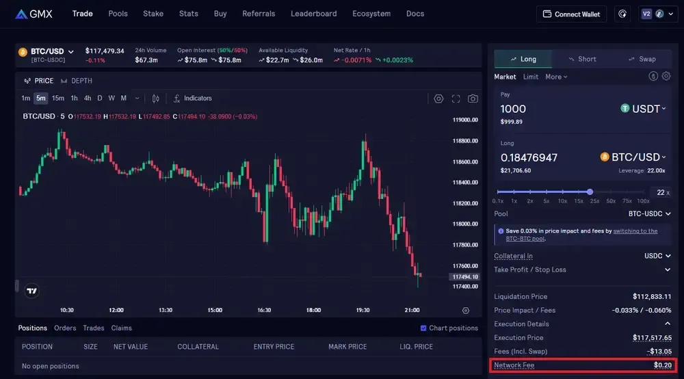
Task: Toggle fullscreen chart mode icon
Action: click(x=456, y=99)
